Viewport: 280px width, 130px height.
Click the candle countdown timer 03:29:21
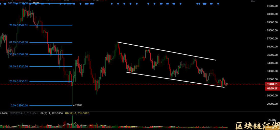(272, 88)
